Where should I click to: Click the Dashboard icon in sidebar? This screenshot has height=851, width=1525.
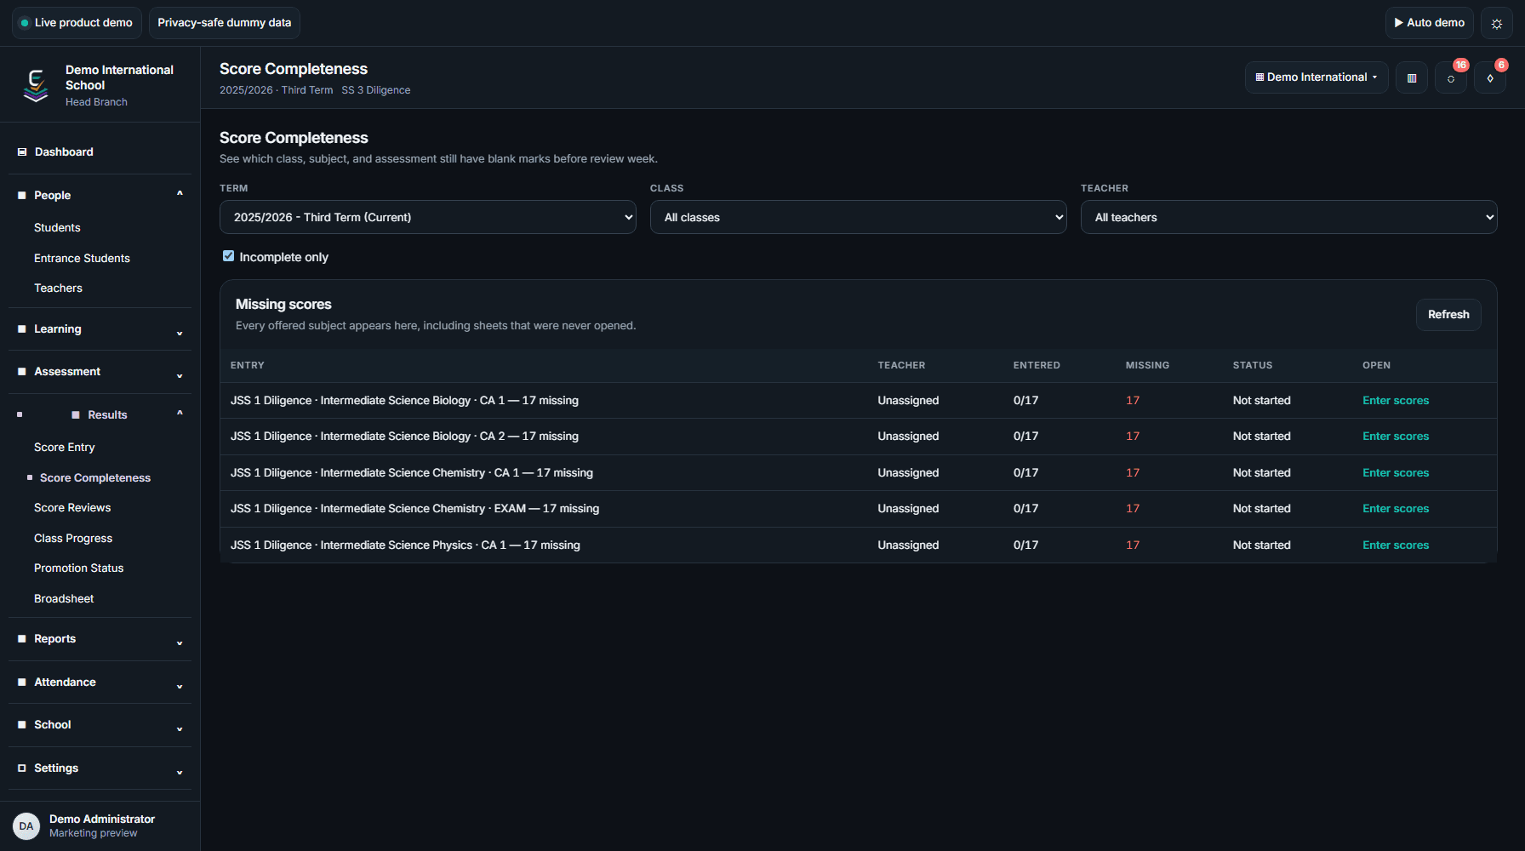(22, 152)
